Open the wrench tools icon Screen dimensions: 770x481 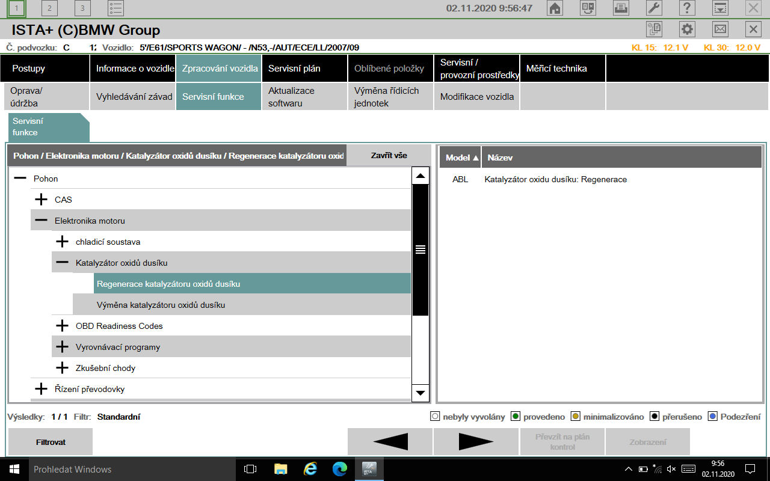coord(654,8)
